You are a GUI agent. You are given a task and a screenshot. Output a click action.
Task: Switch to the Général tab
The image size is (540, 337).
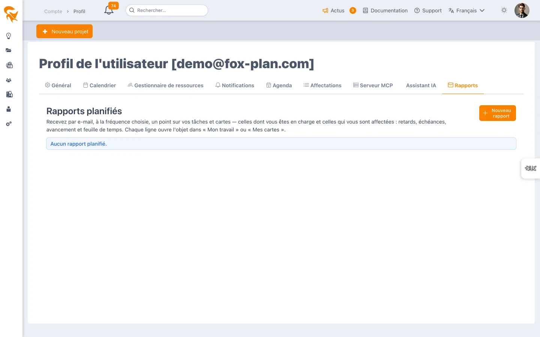pyautogui.click(x=58, y=85)
